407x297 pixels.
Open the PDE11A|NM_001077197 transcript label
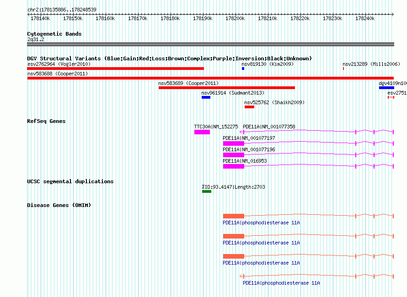click(249, 138)
